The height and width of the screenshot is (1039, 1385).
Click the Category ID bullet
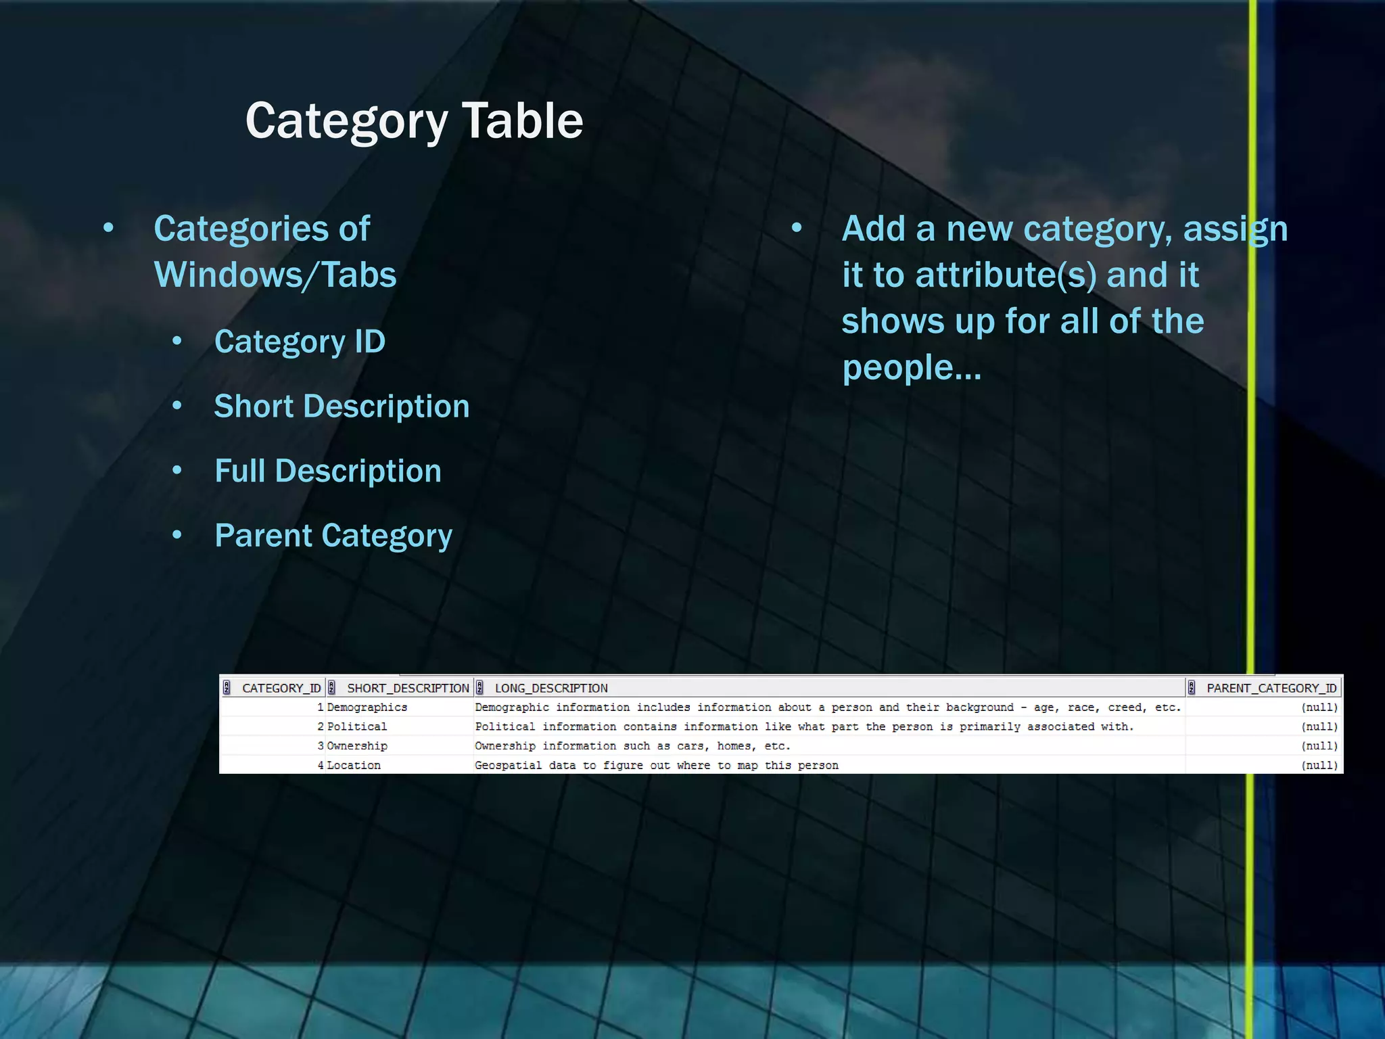(300, 342)
